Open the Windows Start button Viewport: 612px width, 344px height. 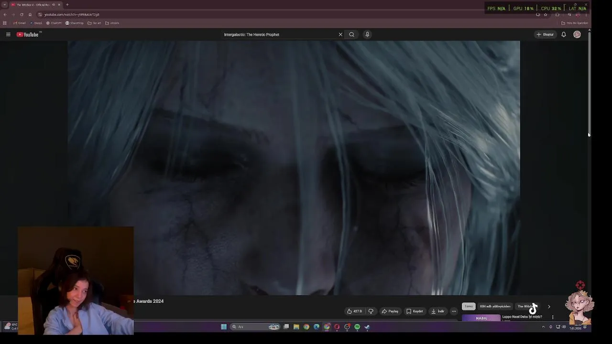click(224, 327)
